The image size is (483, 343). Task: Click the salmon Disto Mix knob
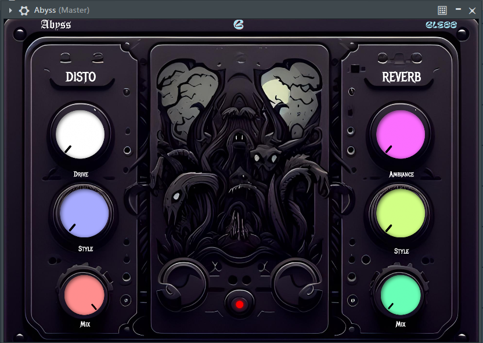click(84, 295)
